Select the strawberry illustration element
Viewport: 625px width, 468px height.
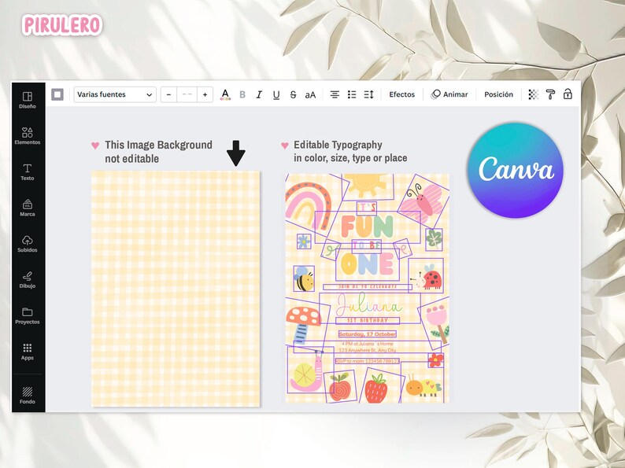pyautogui.click(x=376, y=389)
